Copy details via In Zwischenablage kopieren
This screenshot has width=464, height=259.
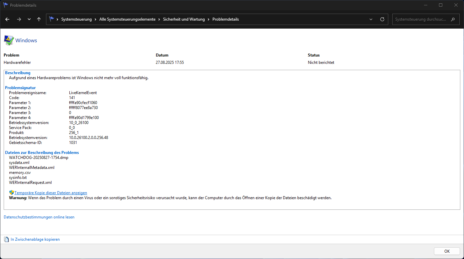35,239
